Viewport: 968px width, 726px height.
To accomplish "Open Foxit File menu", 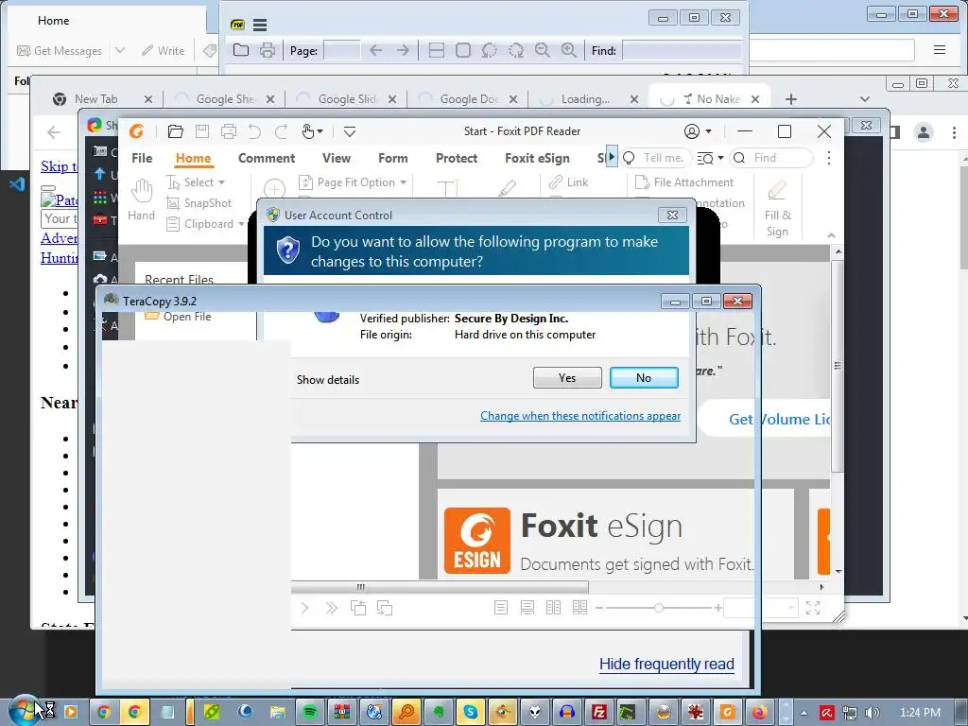I will click(142, 158).
